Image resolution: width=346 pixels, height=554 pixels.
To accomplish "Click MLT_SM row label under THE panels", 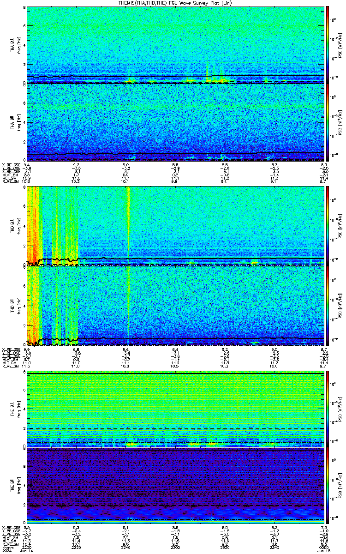I will pos(8,542).
